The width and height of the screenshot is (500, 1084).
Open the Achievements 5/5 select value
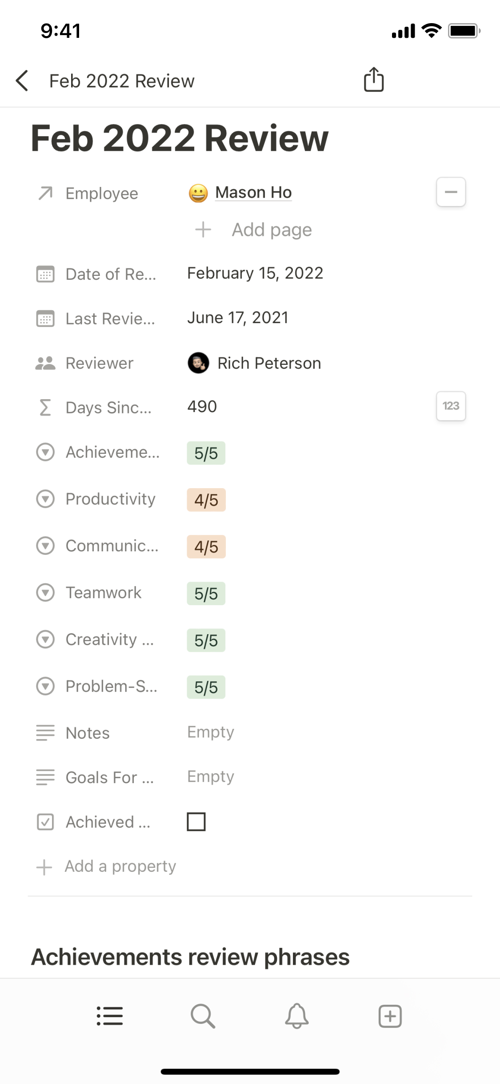coord(206,453)
